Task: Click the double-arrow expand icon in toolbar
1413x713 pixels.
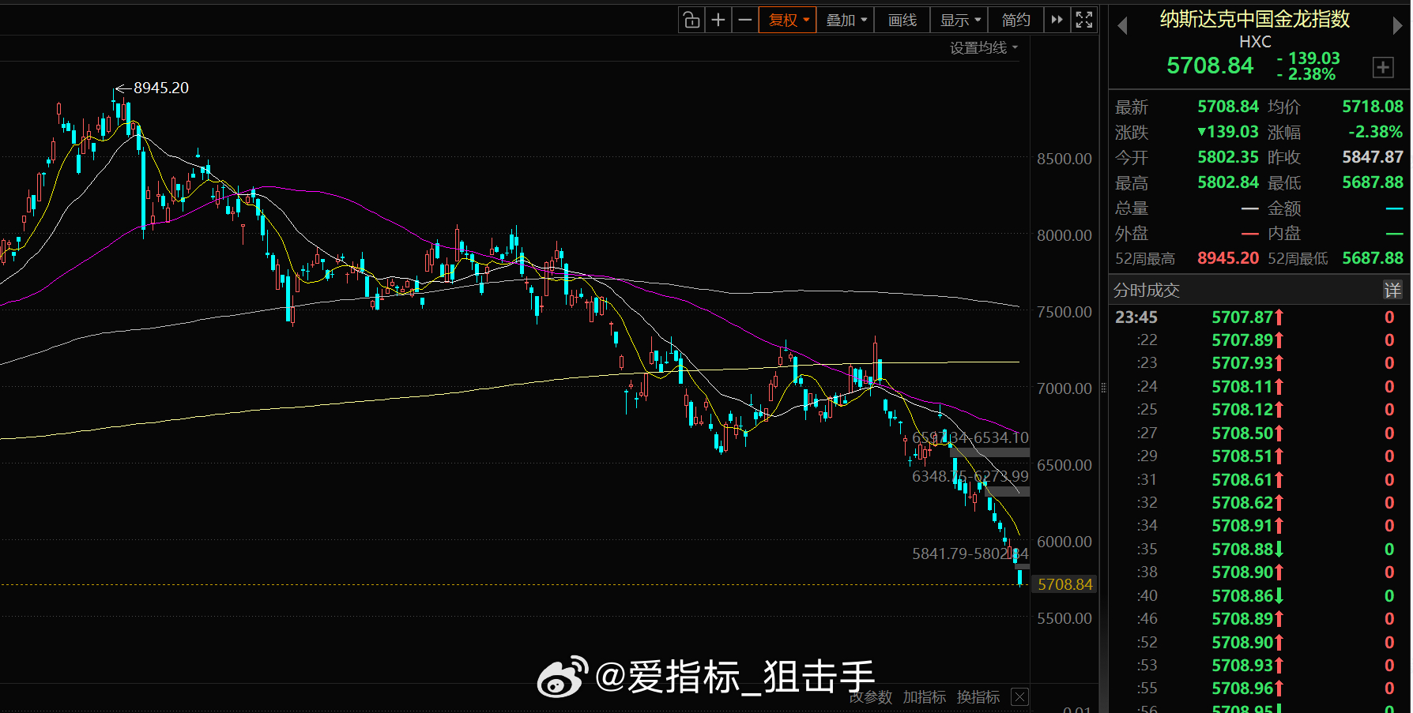Action: (1057, 20)
